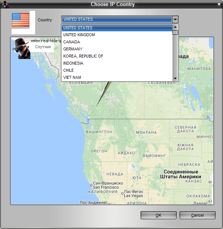Close the Choose IP Country dialog
Viewport: 223px width, 229px height.
[x=219, y=4]
